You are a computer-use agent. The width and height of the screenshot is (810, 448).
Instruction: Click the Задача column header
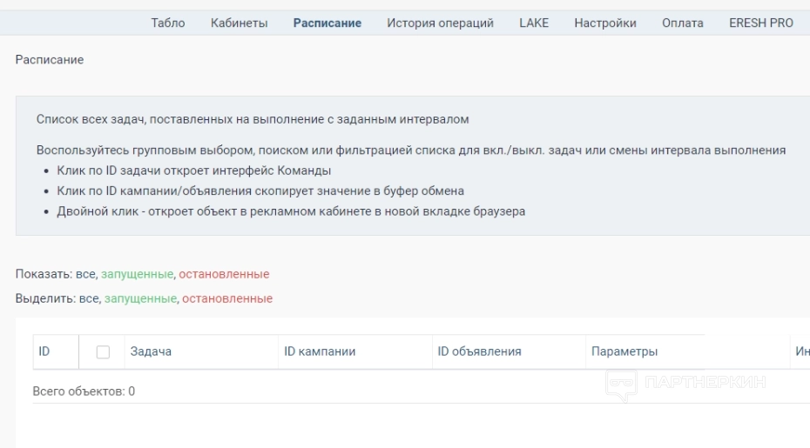click(151, 351)
